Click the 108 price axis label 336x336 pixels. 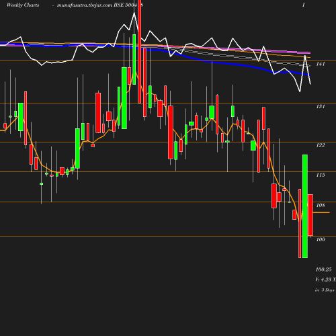(321, 205)
